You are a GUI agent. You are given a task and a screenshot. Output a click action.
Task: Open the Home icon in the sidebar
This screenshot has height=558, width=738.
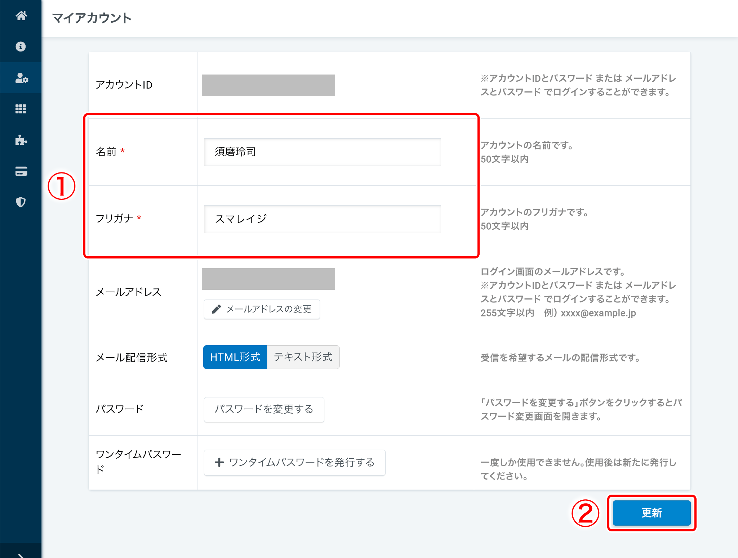[x=21, y=16]
